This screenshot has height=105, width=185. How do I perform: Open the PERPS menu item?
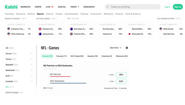pos(38,7)
